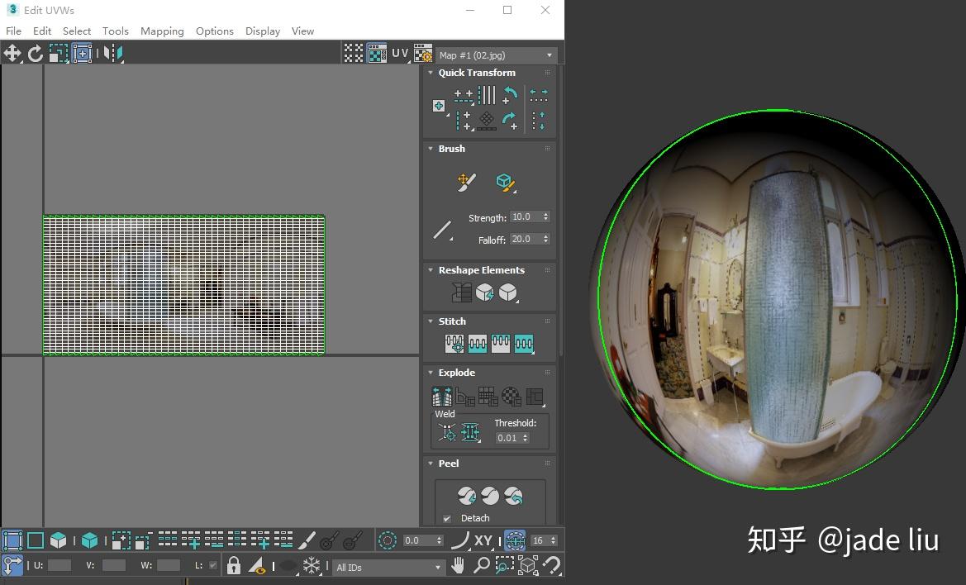This screenshot has height=585, width=966.
Task: Click the Break explode icon
Action: pos(442,397)
